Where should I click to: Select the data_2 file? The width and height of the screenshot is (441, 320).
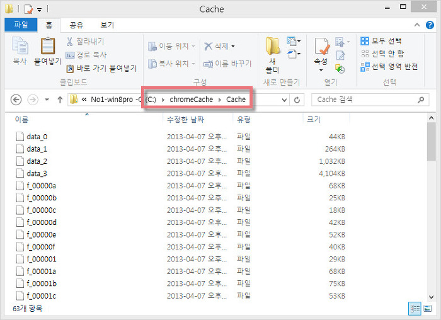[x=37, y=161]
